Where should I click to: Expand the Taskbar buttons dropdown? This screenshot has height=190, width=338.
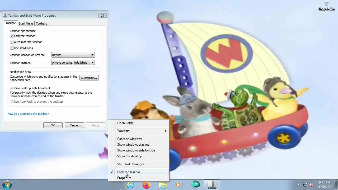click(x=73, y=63)
